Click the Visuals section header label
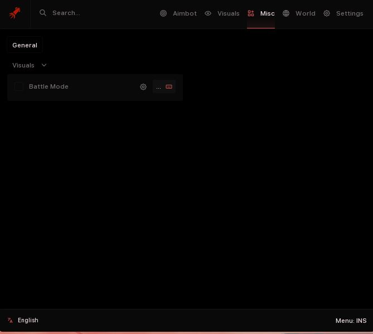The height and width of the screenshot is (334, 373). coord(23,65)
